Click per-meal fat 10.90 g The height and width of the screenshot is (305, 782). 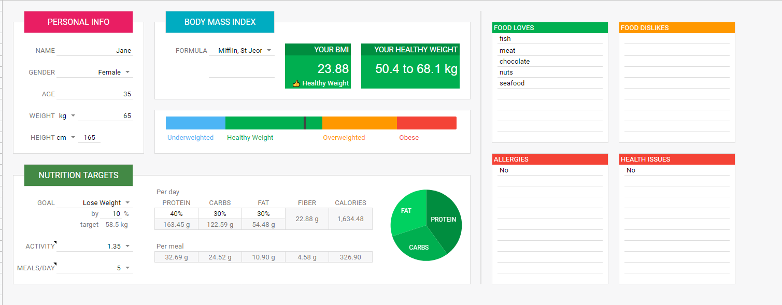click(x=263, y=257)
